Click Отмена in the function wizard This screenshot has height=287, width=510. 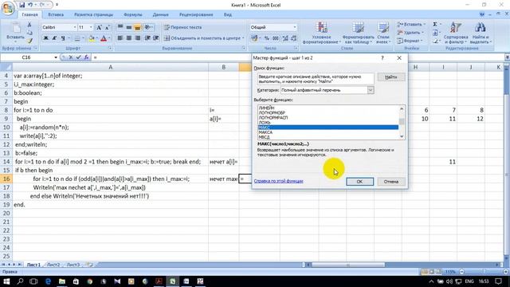(391, 182)
